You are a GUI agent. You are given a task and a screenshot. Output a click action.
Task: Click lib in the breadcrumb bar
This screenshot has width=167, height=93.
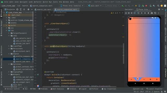click(19, 6)
